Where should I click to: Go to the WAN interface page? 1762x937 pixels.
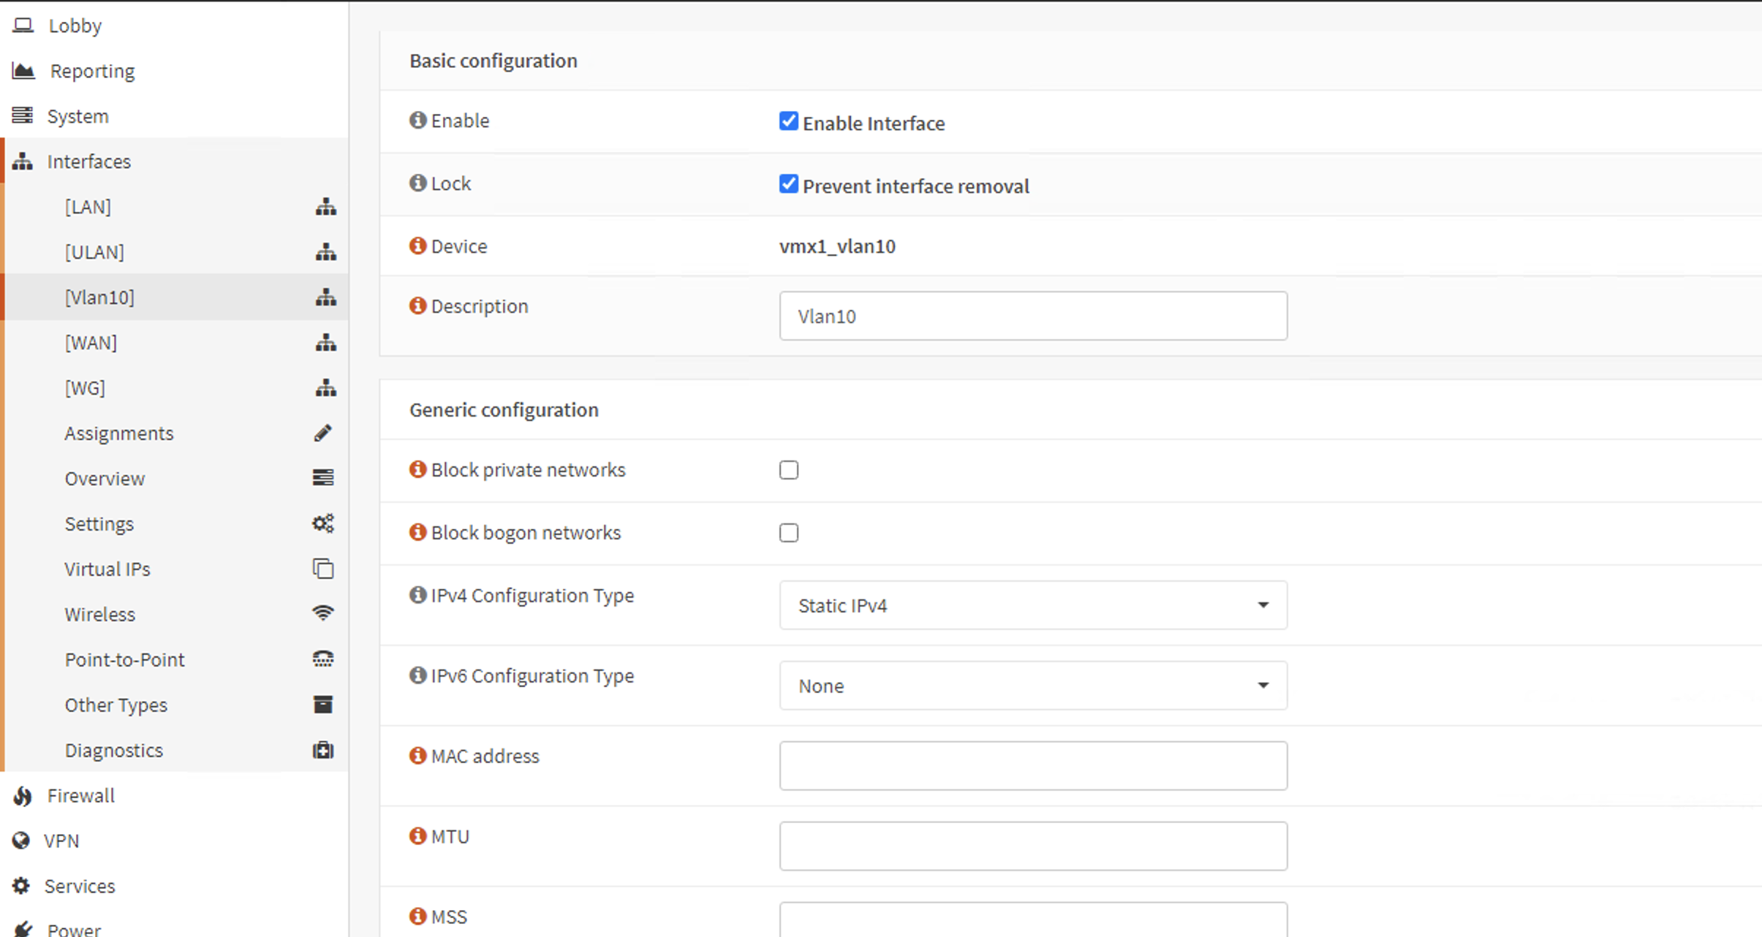click(x=91, y=343)
